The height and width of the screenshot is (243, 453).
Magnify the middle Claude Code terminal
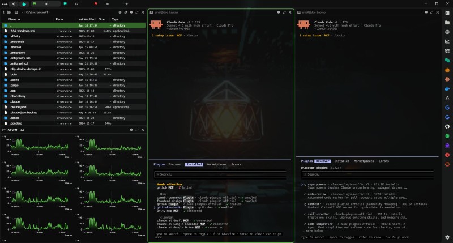pyautogui.click(x=284, y=12)
